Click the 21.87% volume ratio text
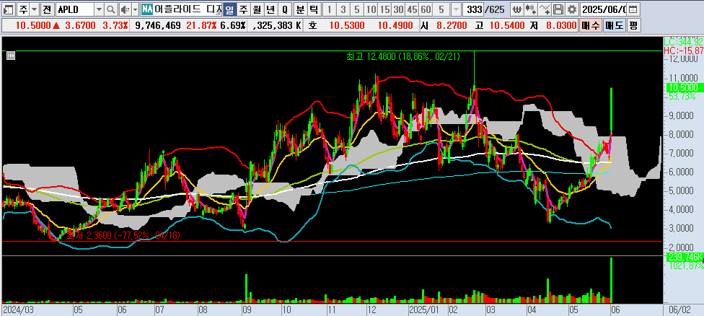Screen dimensions: 704x316 click(201, 25)
